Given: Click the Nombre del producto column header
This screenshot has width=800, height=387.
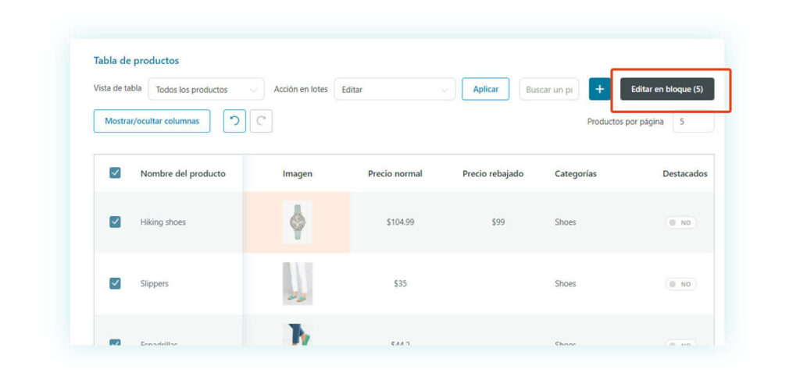Looking at the screenshot, I should 183,174.
